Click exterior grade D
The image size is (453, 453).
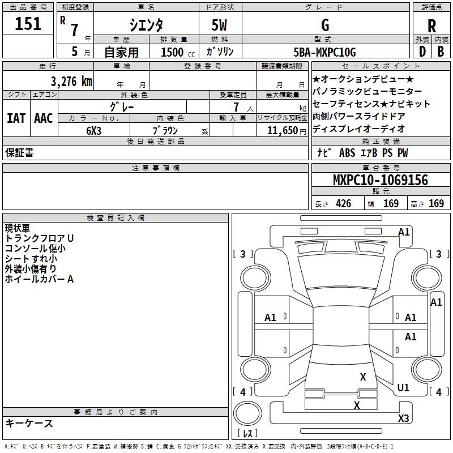click(x=422, y=52)
